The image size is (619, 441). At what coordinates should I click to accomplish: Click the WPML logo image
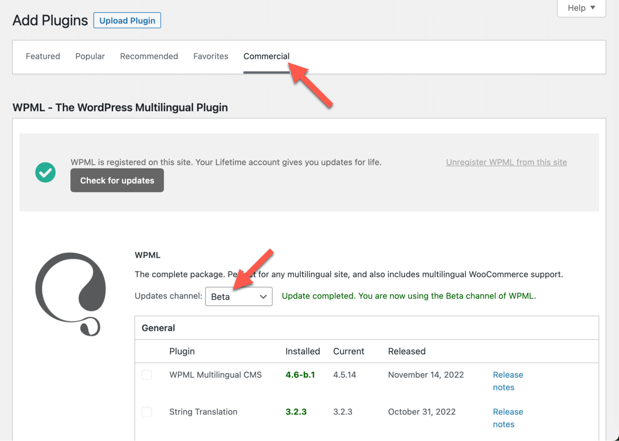click(71, 294)
